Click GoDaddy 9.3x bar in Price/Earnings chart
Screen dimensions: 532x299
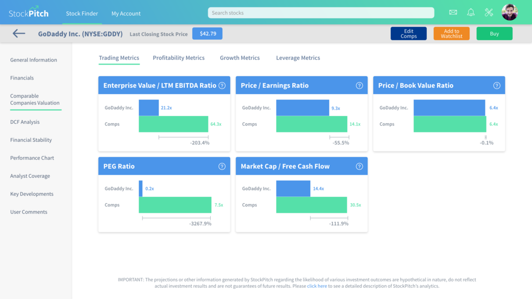(303, 108)
